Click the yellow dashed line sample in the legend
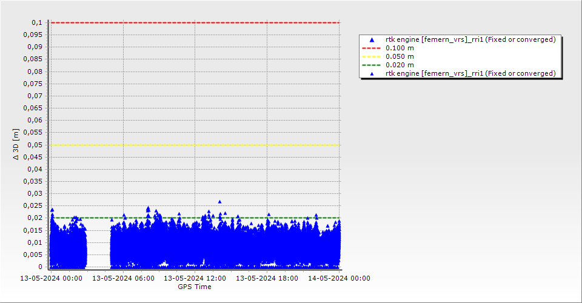 (x=372, y=56)
